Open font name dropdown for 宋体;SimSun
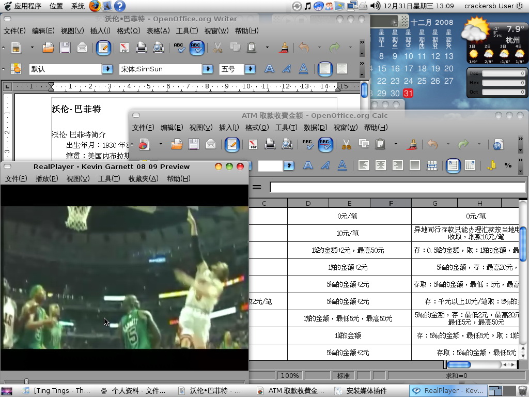The image size is (529, 397). tap(208, 69)
